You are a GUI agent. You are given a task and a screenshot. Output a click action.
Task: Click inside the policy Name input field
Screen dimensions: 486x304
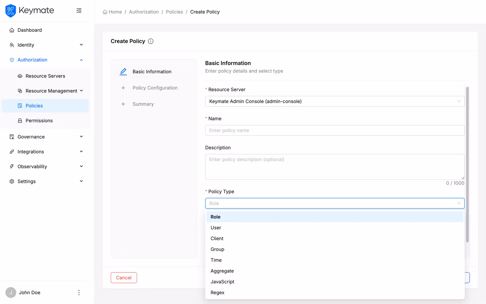click(334, 130)
